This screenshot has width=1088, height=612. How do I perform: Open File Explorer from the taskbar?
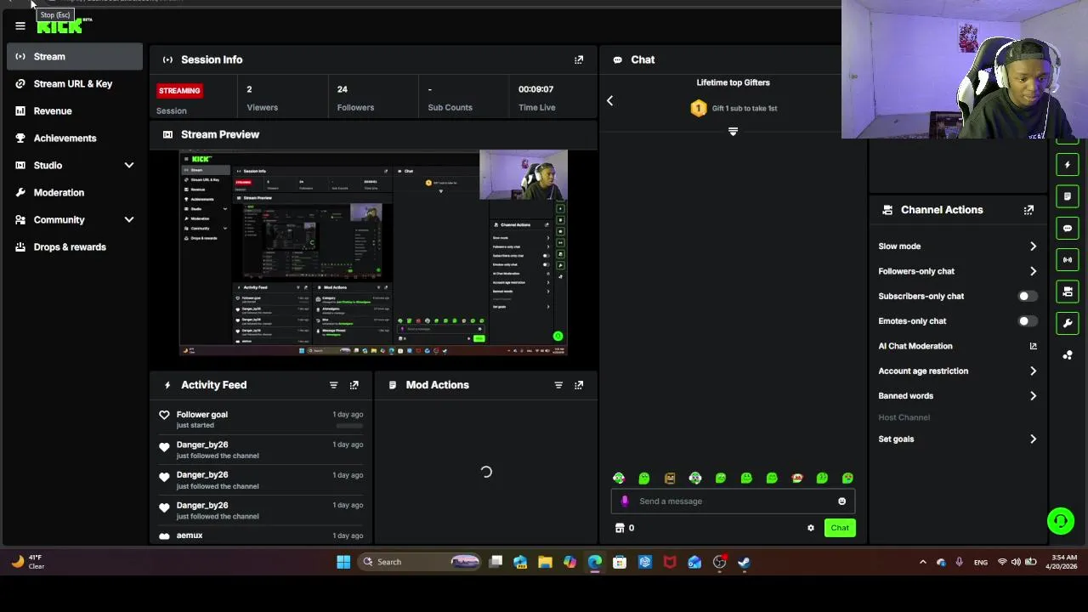[x=545, y=562]
